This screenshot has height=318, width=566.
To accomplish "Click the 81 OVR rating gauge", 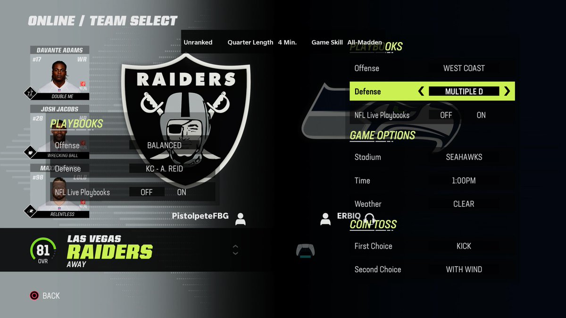I will (43, 250).
